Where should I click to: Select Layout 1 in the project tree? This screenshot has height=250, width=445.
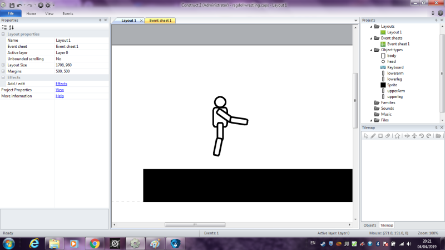coord(394,32)
